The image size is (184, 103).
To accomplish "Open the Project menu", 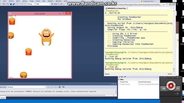I will [x=11, y=1].
